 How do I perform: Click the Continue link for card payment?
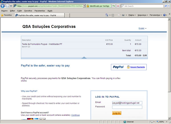75,115
